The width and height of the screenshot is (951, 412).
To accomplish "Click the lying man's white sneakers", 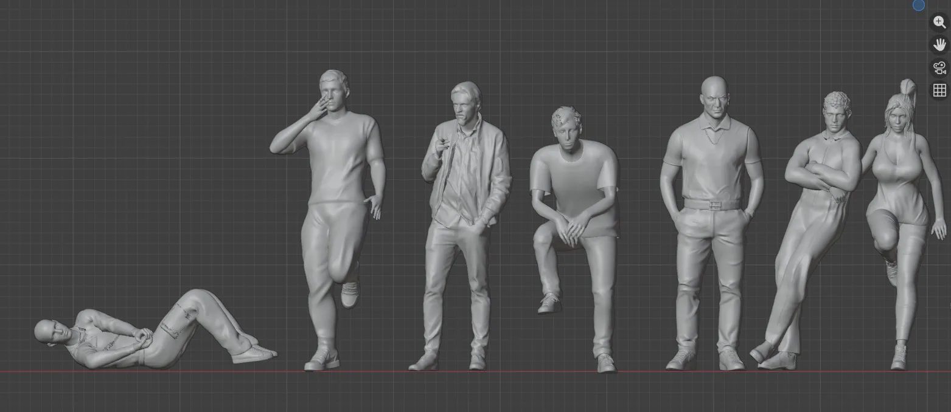I will (254, 353).
